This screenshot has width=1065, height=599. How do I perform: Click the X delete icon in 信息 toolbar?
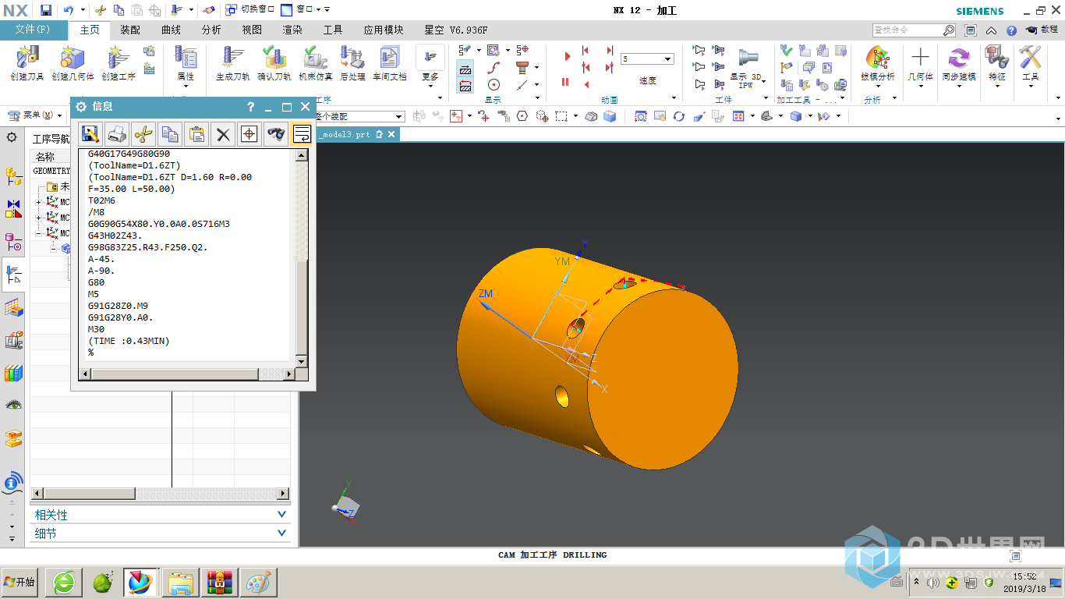point(223,133)
